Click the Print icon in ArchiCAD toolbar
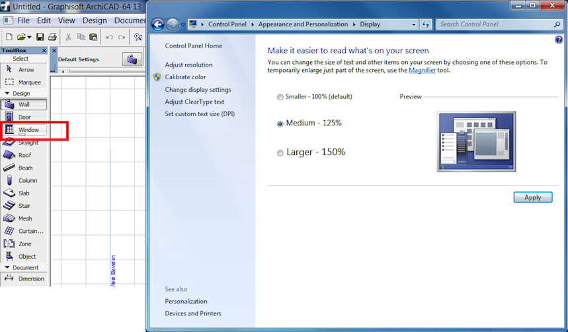Viewport: 568px width, 332px height. [52, 36]
